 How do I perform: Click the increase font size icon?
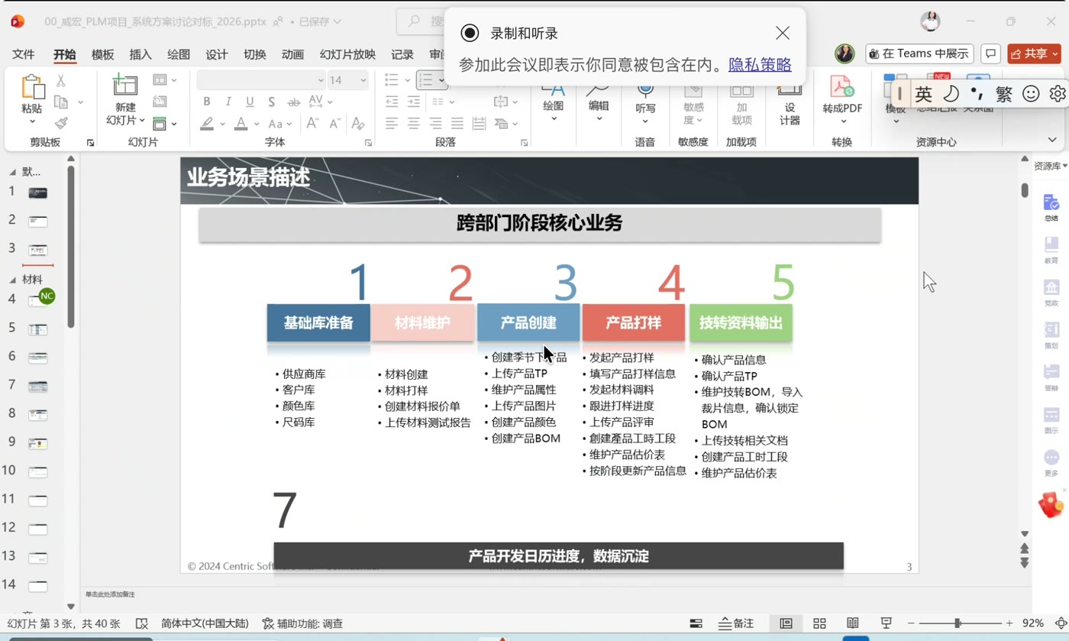[x=312, y=123]
